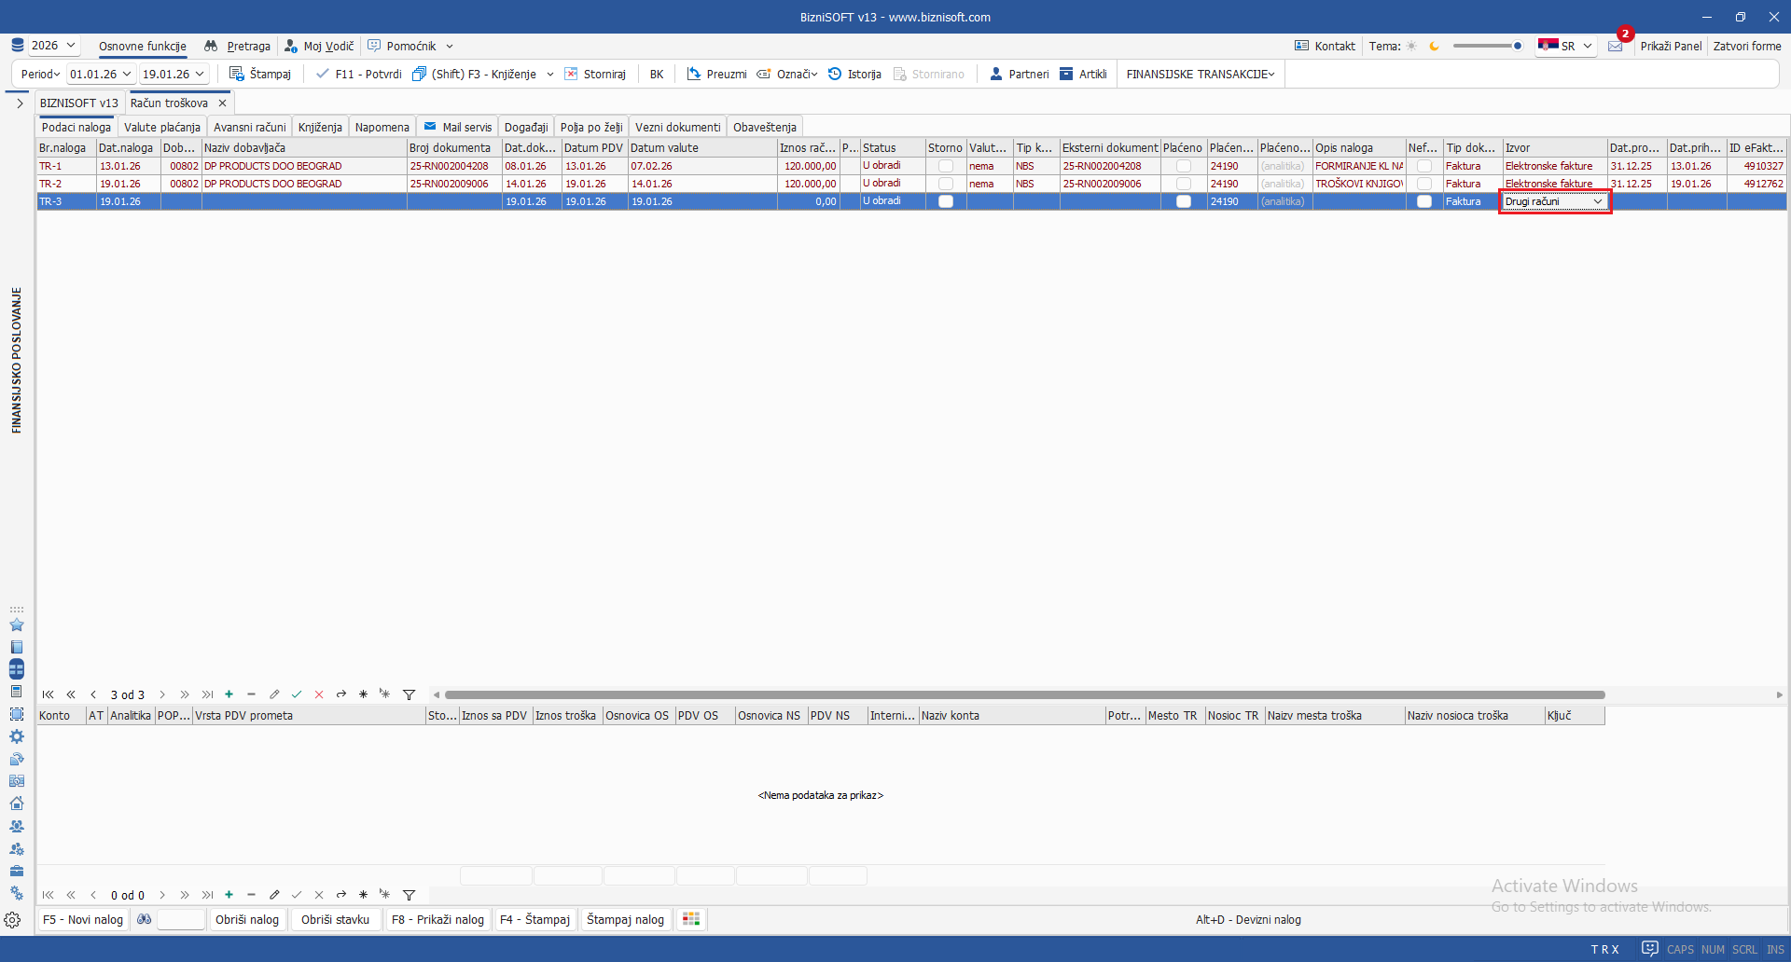
Task: Expand the year 2026 dropdown
Action: [70, 46]
